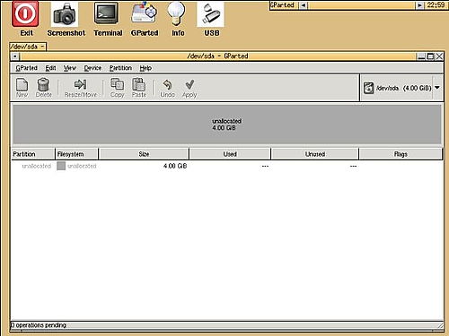Open the USB desktop icon

pyautogui.click(x=210, y=14)
